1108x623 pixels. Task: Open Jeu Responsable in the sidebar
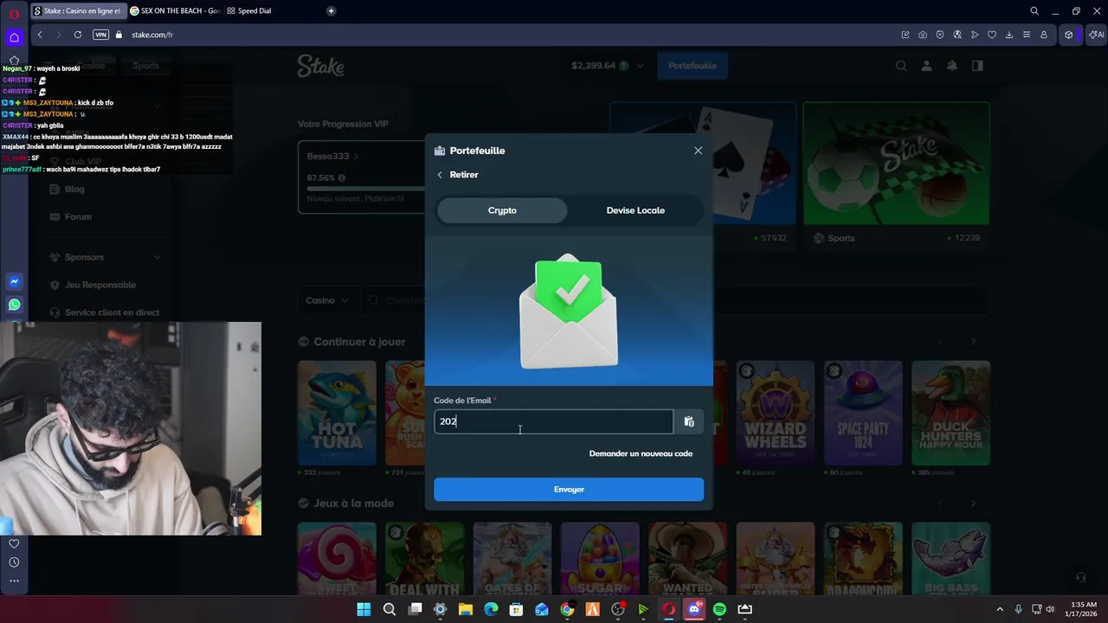click(x=100, y=285)
